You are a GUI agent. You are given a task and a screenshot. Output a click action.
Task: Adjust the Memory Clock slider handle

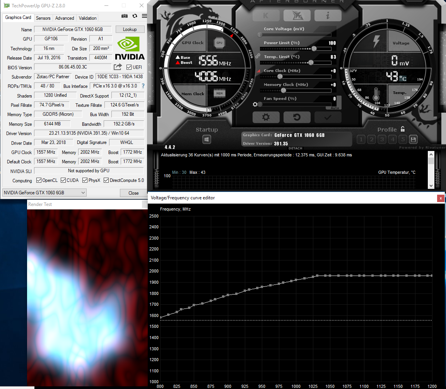coord(283,91)
